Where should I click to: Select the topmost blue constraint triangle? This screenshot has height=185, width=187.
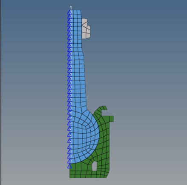[x=69, y=12]
